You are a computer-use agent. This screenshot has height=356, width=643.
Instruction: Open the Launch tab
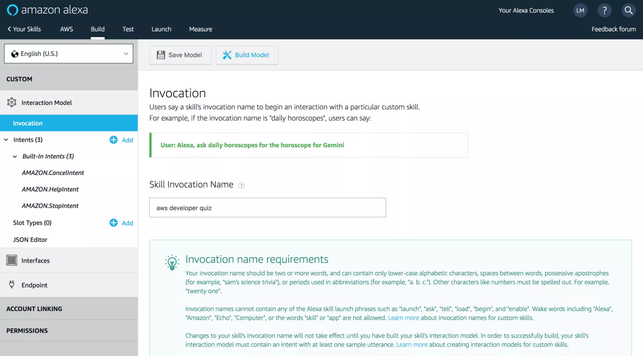click(161, 29)
